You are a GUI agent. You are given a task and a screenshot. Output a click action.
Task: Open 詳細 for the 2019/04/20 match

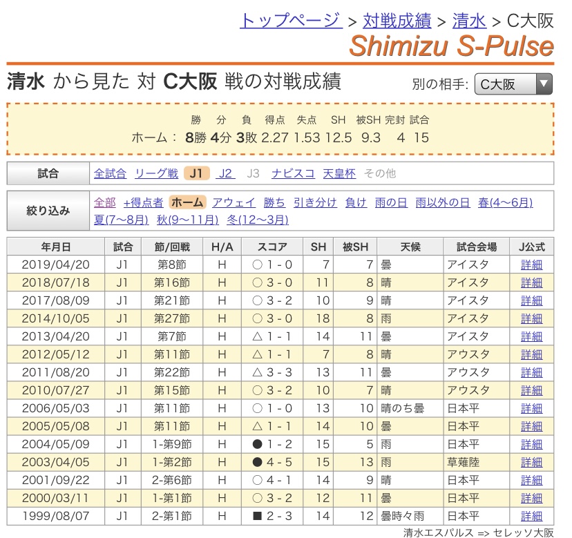(x=531, y=265)
